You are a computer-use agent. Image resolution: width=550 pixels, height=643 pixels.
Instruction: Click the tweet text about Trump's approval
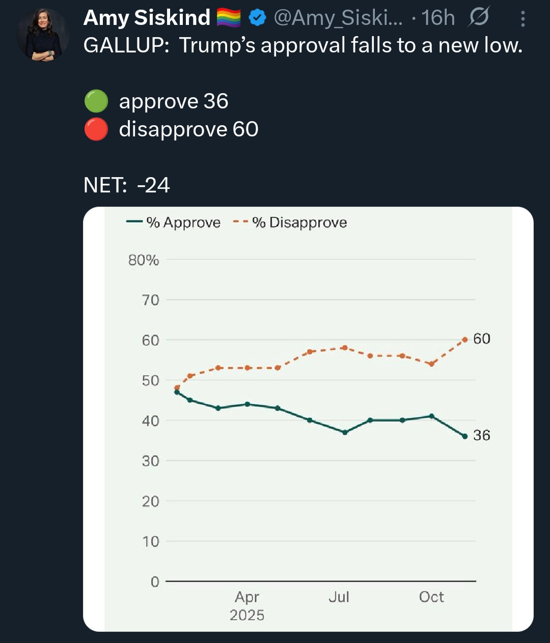[x=303, y=46]
